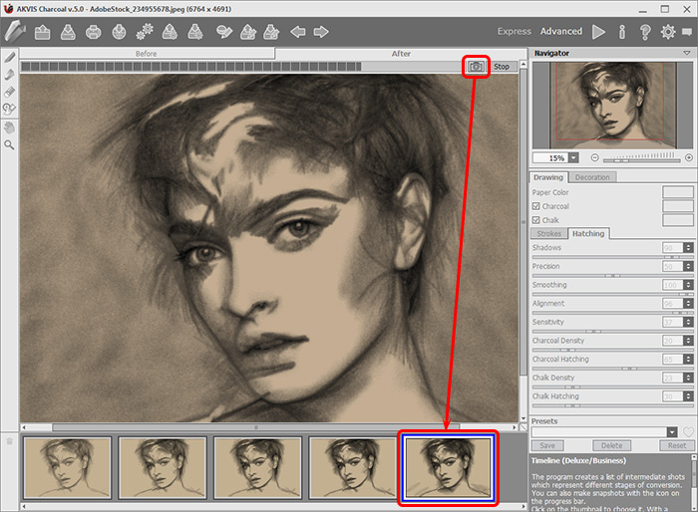Click the Undo left arrow
This screenshot has width=698, height=512.
pos(297,32)
